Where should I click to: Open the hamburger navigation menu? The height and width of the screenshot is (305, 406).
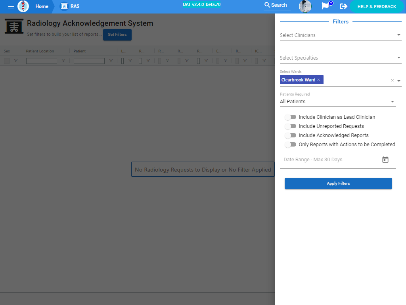click(11, 6)
